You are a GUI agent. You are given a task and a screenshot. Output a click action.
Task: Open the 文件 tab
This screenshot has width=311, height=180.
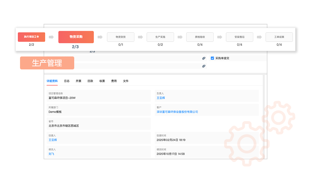126,81
